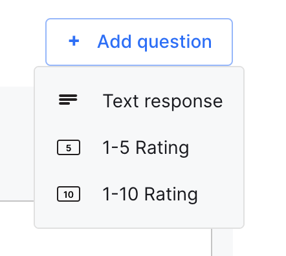Add a five-point scale via its 5 icon
The width and height of the screenshot is (286, 256).
[x=69, y=147]
